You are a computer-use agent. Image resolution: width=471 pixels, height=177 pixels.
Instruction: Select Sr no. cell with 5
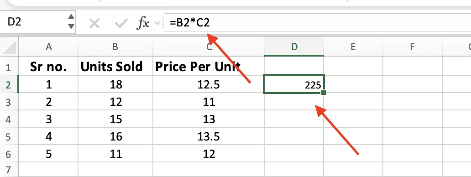click(48, 154)
